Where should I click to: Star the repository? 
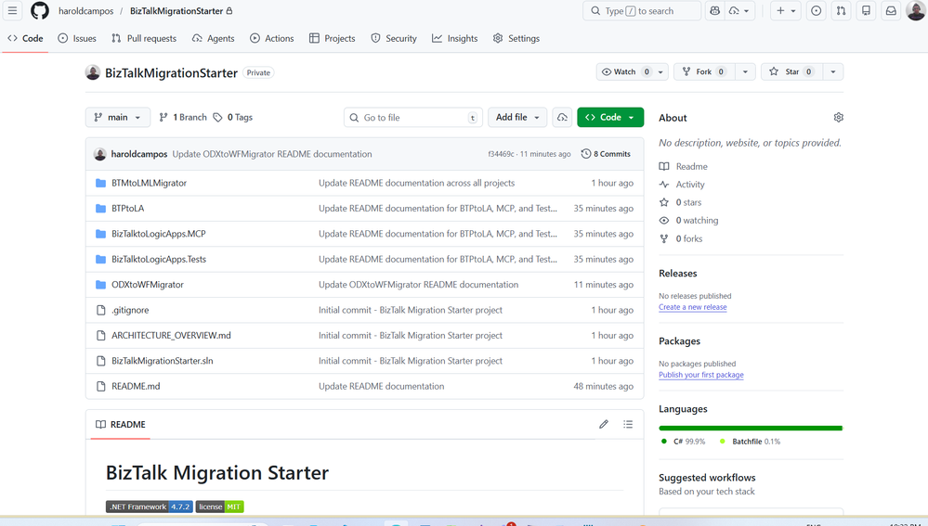click(x=791, y=71)
